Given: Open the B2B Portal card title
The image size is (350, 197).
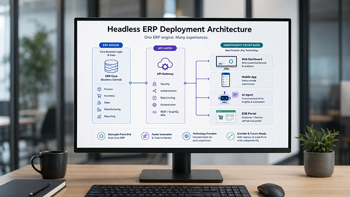Looking at the screenshot, I should pos(249,114).
